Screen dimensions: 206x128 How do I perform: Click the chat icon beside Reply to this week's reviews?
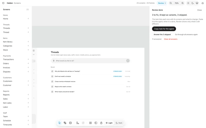(52, 87)
